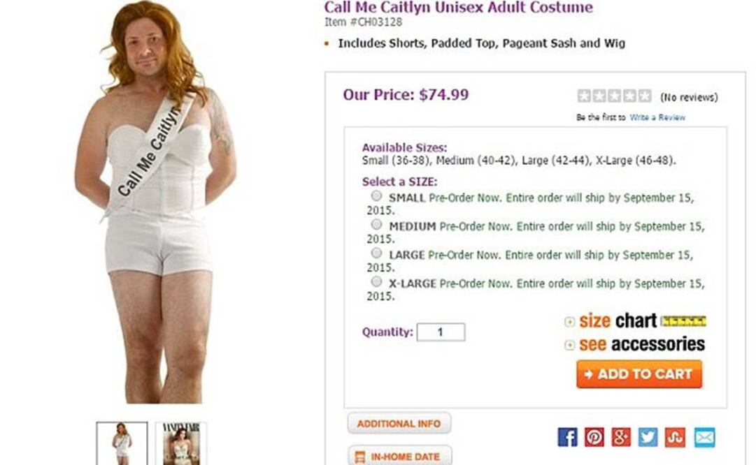Share product on Facebook
The image size is (756, 465).
pyautogui.click(x=567, y=437)
